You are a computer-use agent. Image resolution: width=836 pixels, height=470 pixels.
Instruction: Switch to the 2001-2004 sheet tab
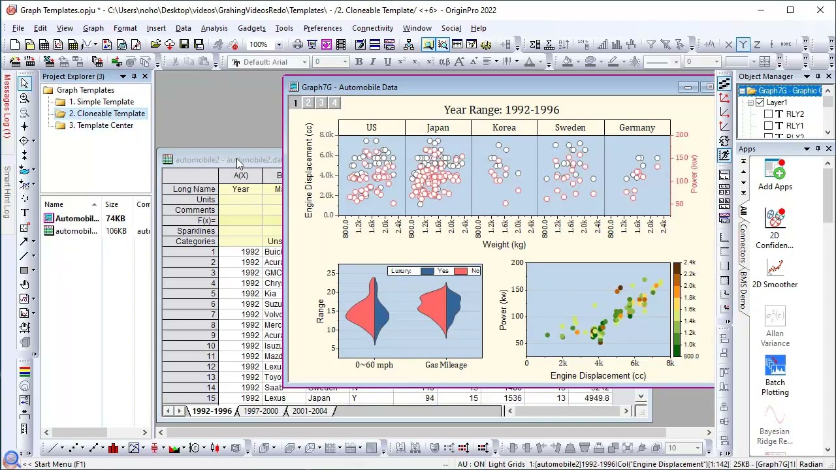coord(310,411)
